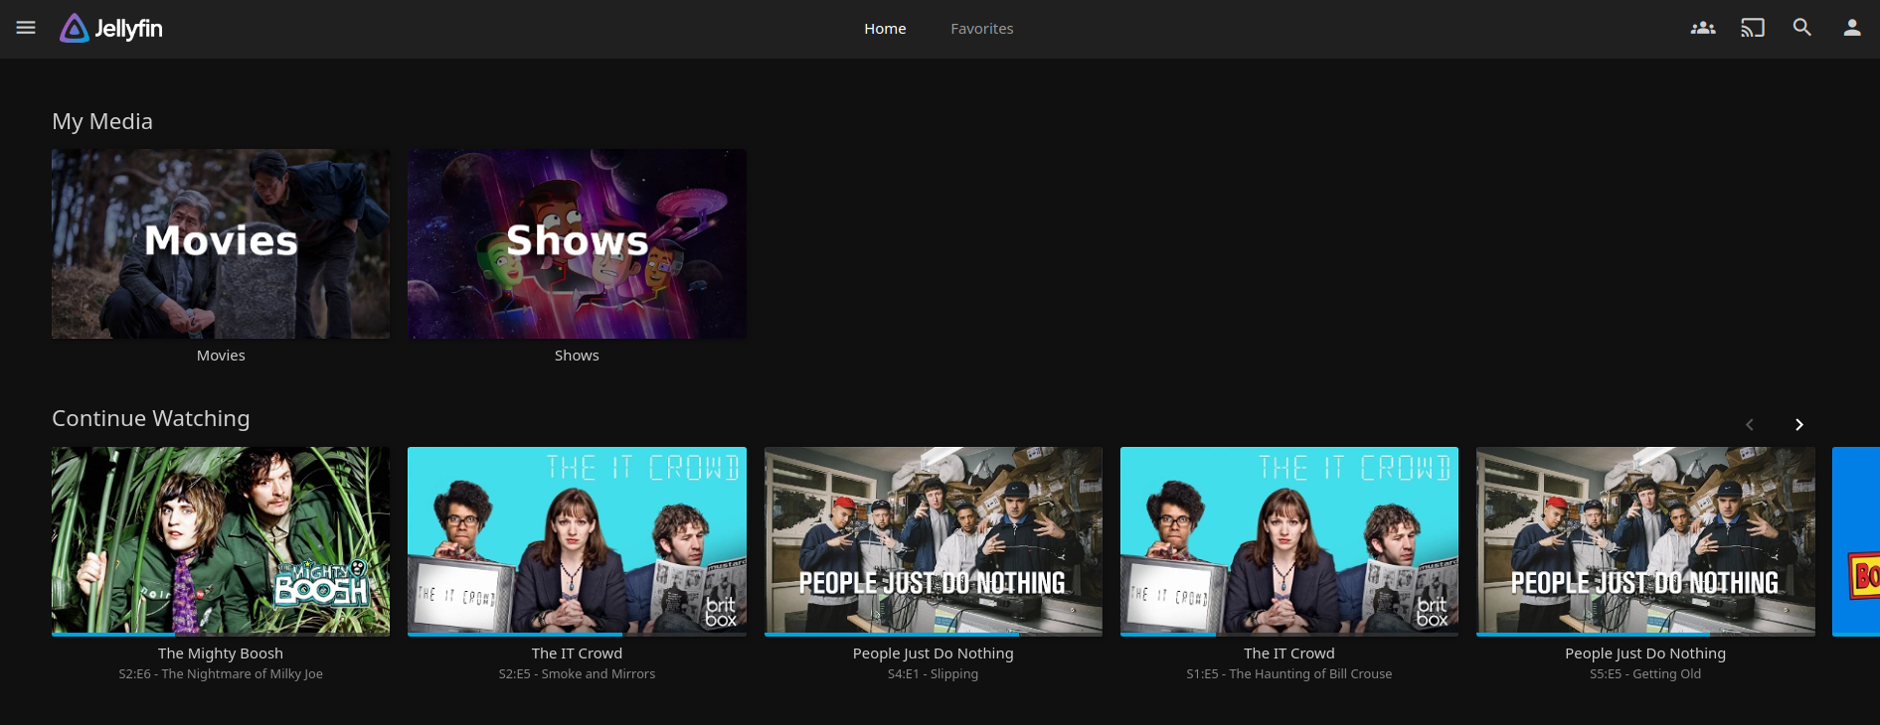
Task: Click the Cast to device icon
Action: [x=1752, y=28]
